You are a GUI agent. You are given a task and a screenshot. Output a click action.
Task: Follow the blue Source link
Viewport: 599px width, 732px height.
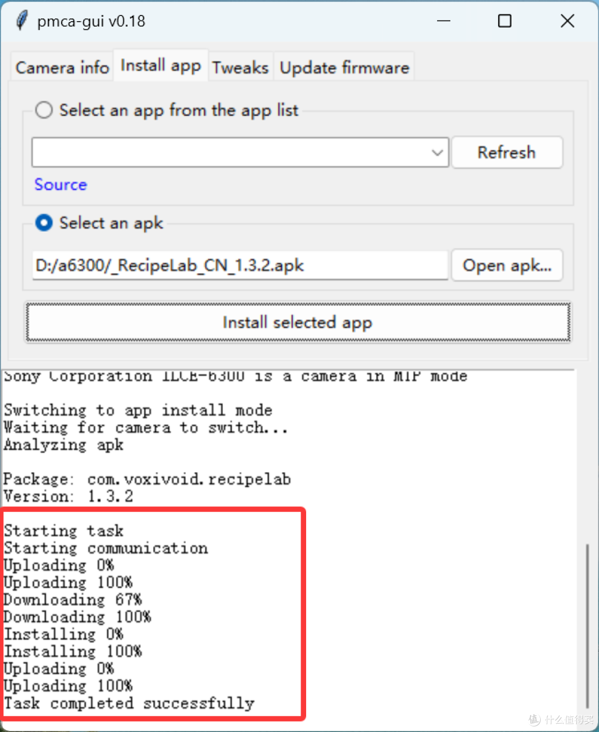pos(60,185)
